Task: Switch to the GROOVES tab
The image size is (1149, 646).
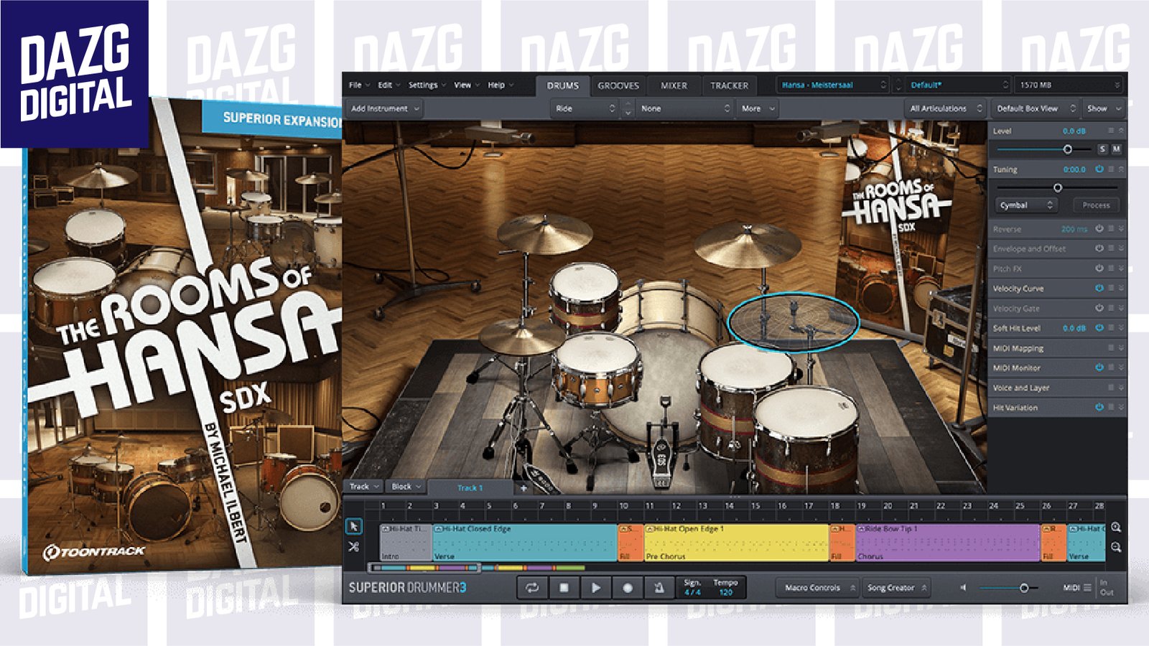Action: 618,85
